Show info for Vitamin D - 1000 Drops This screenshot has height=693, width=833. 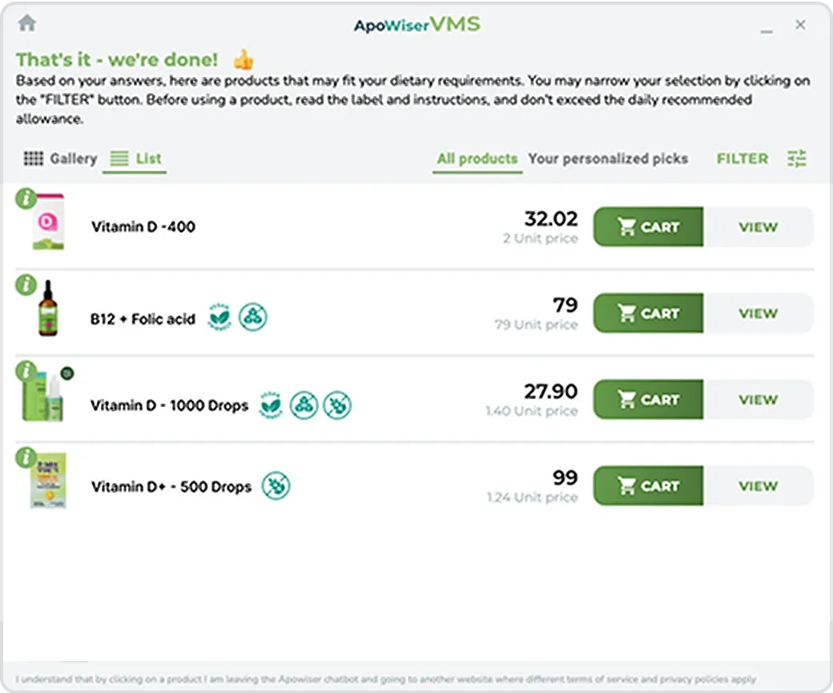[x=26, y=371]
